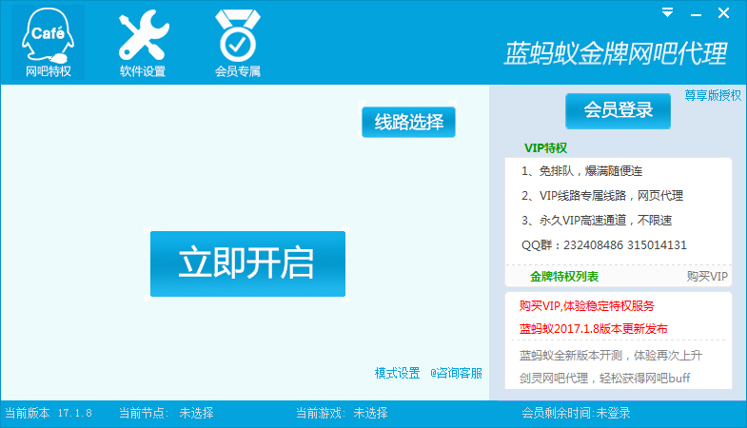Viewport: 747px width, 428px height.
Task: Open the 模式设置 link
Action: point(398,373)
